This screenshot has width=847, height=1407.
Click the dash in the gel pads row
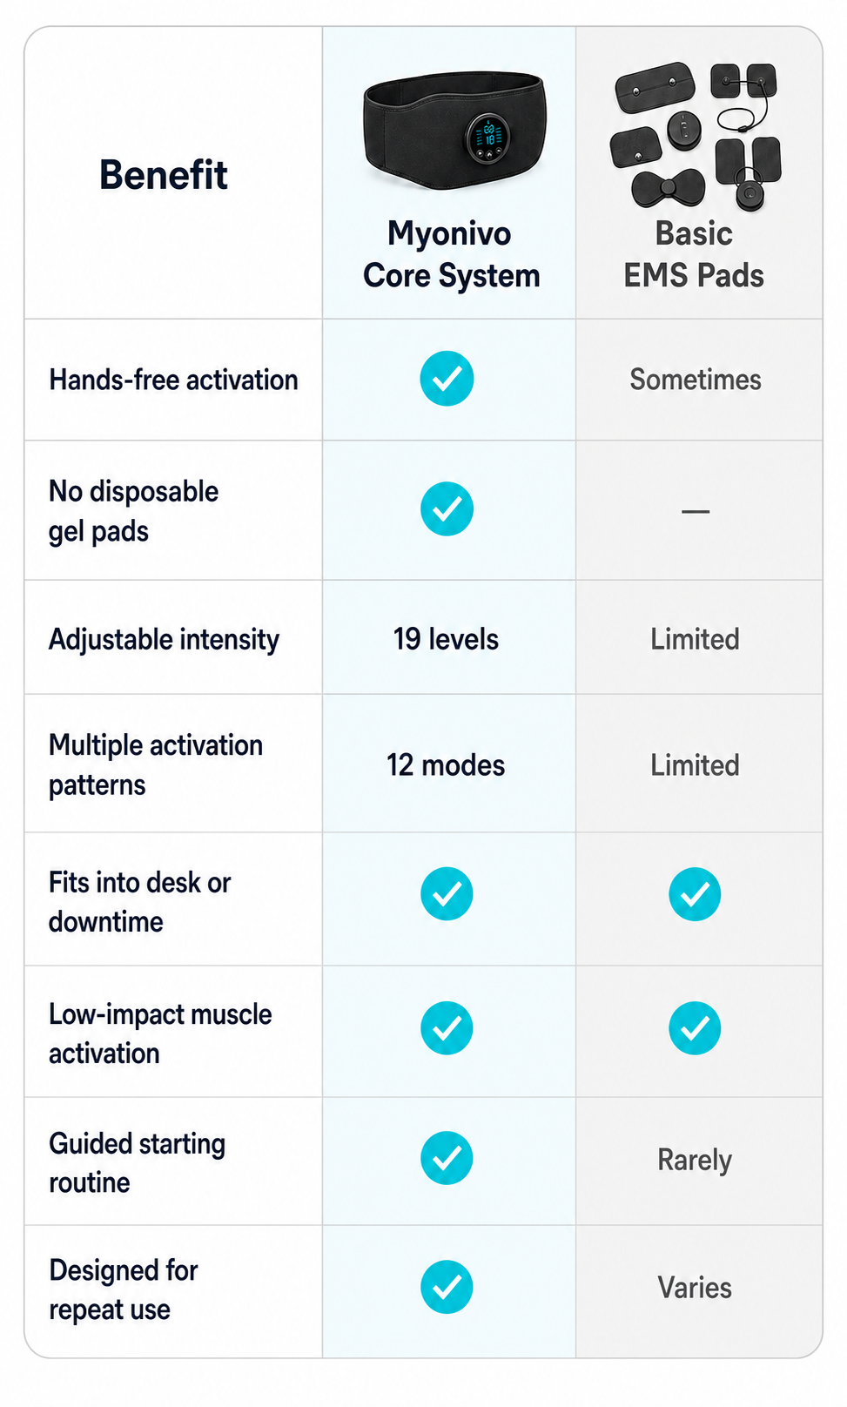coord(696,511)
